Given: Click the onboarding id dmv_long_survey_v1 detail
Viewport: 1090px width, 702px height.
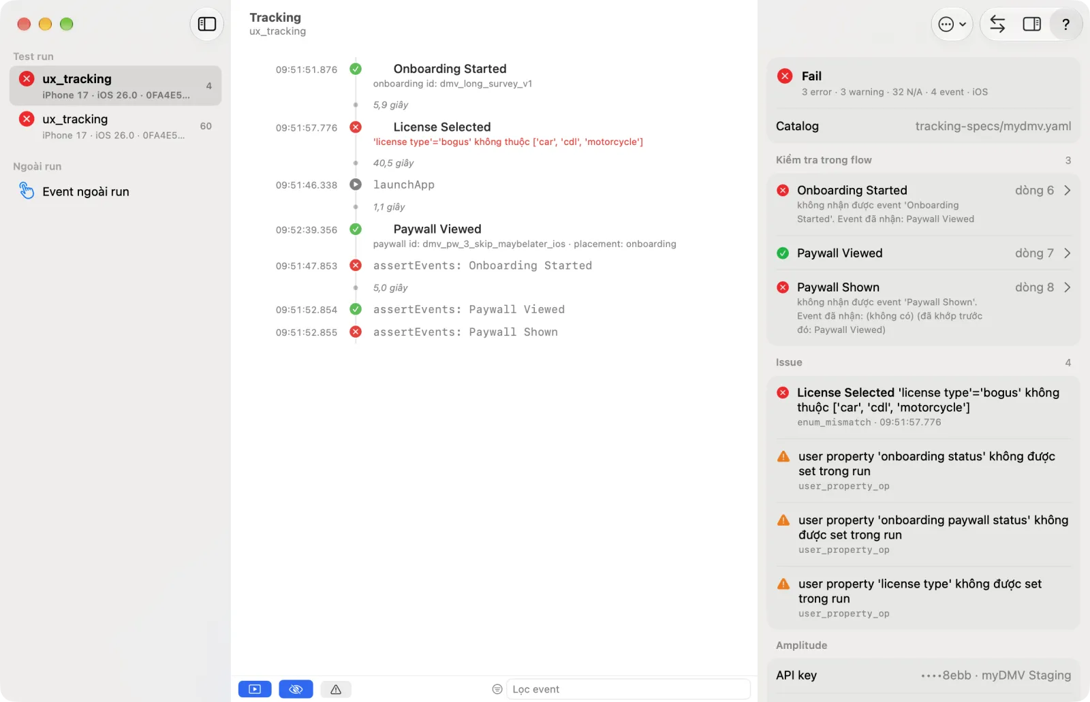Looking at the screenshot, I should click(x=452, y=84).
